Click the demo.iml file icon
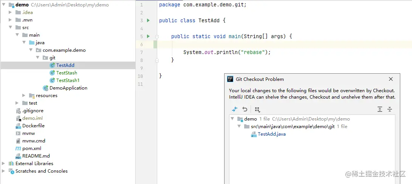Viewport: 412px width, 184px height. (x=18, y=118)
